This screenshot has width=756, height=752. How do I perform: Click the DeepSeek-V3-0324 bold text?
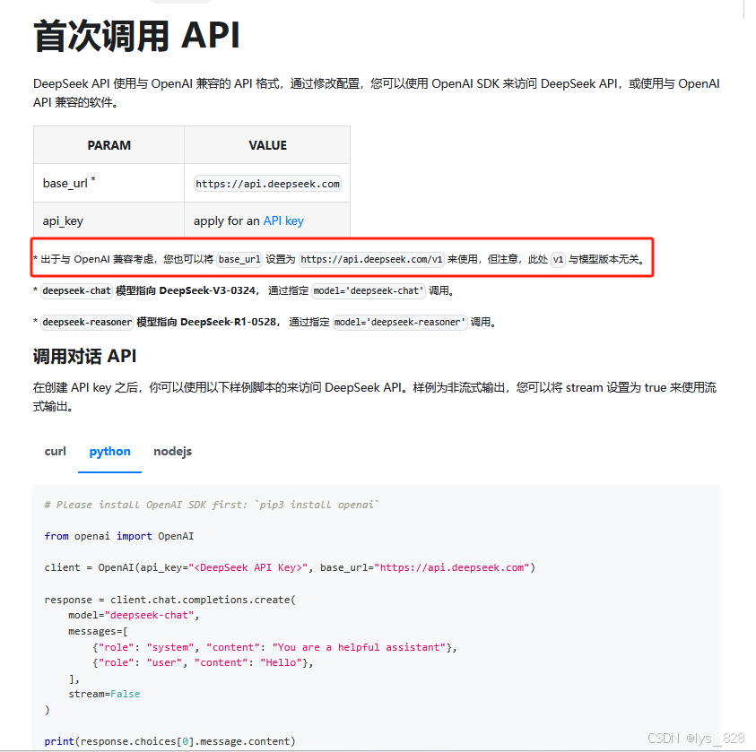[207, 291]
